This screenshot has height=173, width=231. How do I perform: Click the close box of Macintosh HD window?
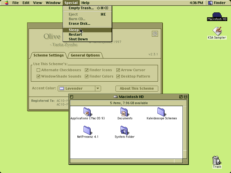(72, 97)
